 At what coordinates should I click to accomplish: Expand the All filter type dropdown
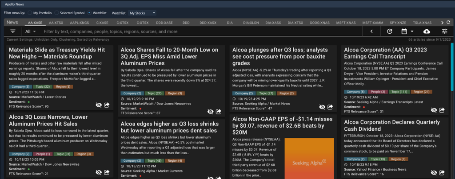tap(31, 31)
